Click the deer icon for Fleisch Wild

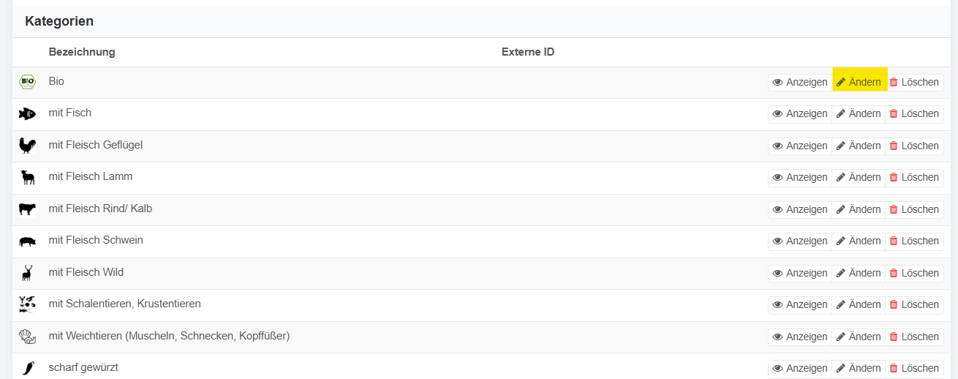[27, 273]
